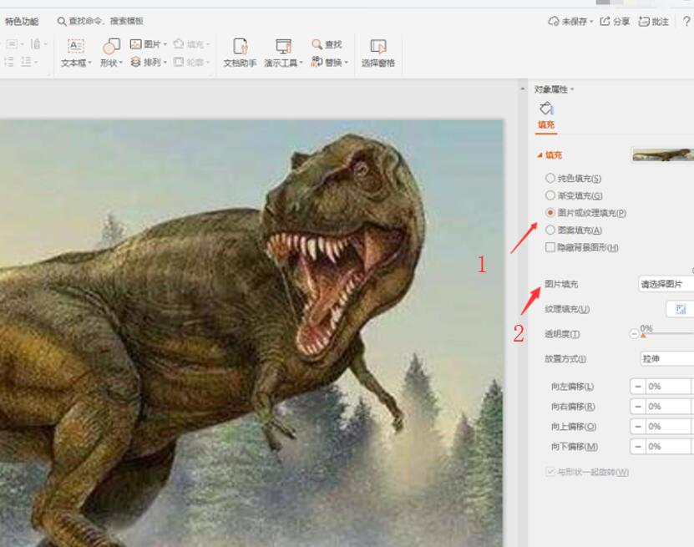Click the text direction icon in ribbon
694x547 pixels.
coord(35,43)
